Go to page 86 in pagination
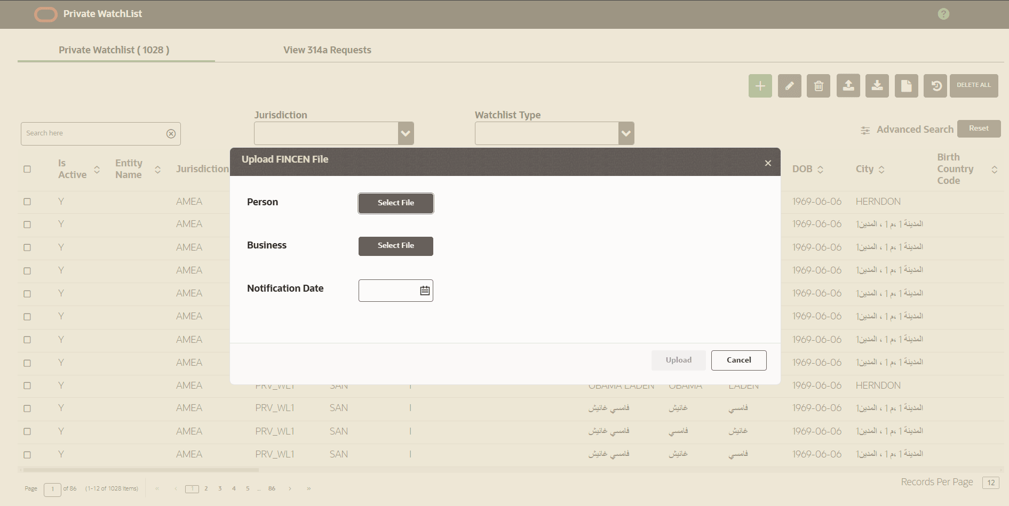1009x506 pixels. point(272,488)
